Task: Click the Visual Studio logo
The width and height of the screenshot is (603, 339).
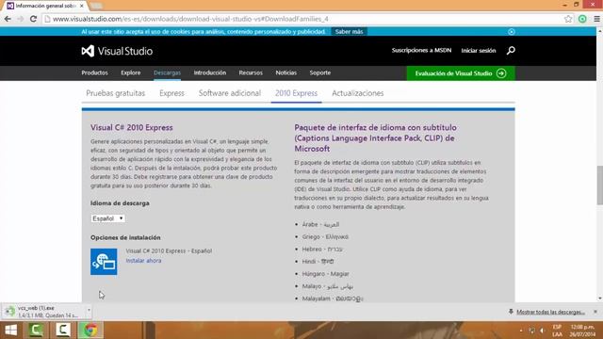Action: (117, 51)
